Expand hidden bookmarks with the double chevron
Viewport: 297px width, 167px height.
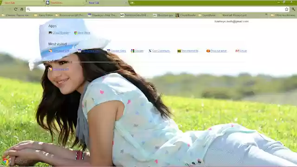pyautogui.click(x=266, y=14)
